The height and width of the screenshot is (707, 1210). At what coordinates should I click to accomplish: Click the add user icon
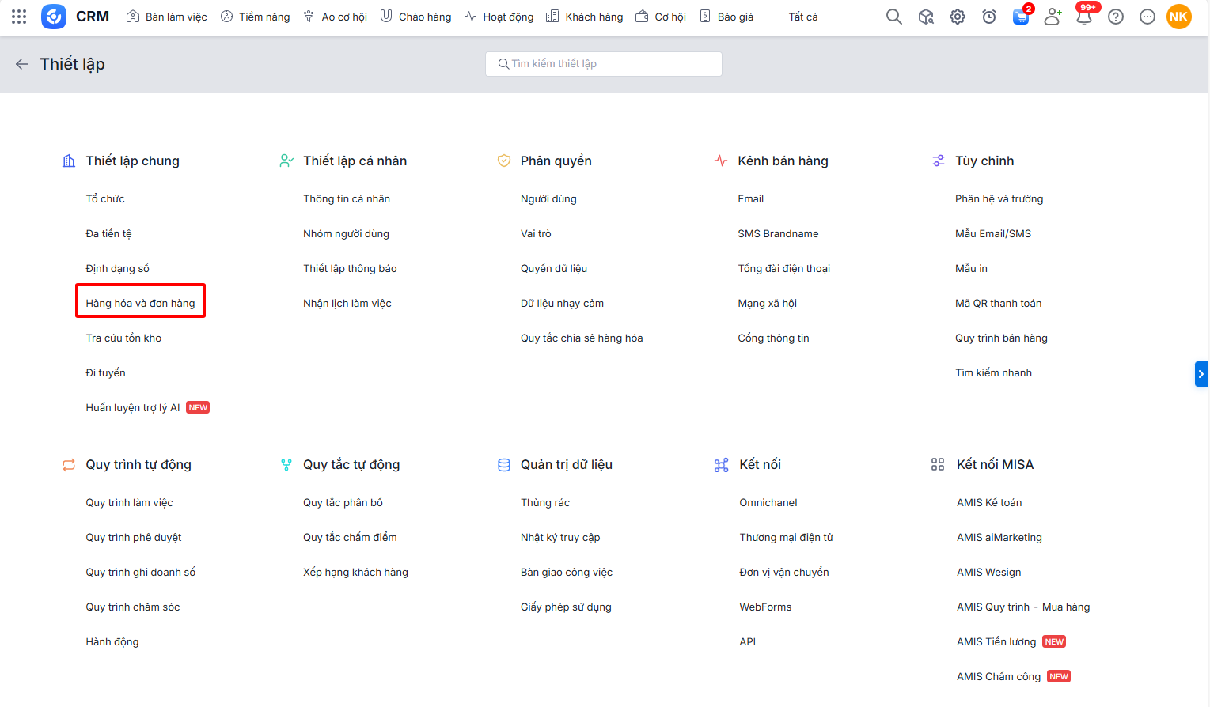click(1053, 17)
